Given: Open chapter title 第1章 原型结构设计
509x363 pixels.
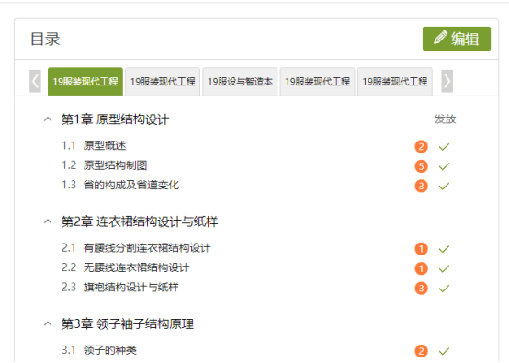Looking at the screenshot, I should 115,119.
